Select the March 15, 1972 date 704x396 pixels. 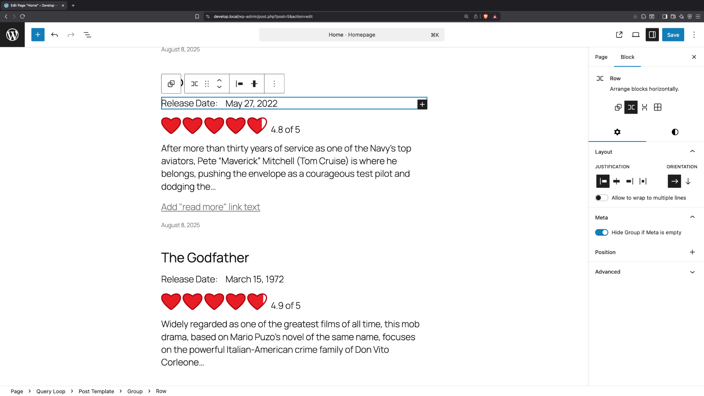[x=254, y=279]
